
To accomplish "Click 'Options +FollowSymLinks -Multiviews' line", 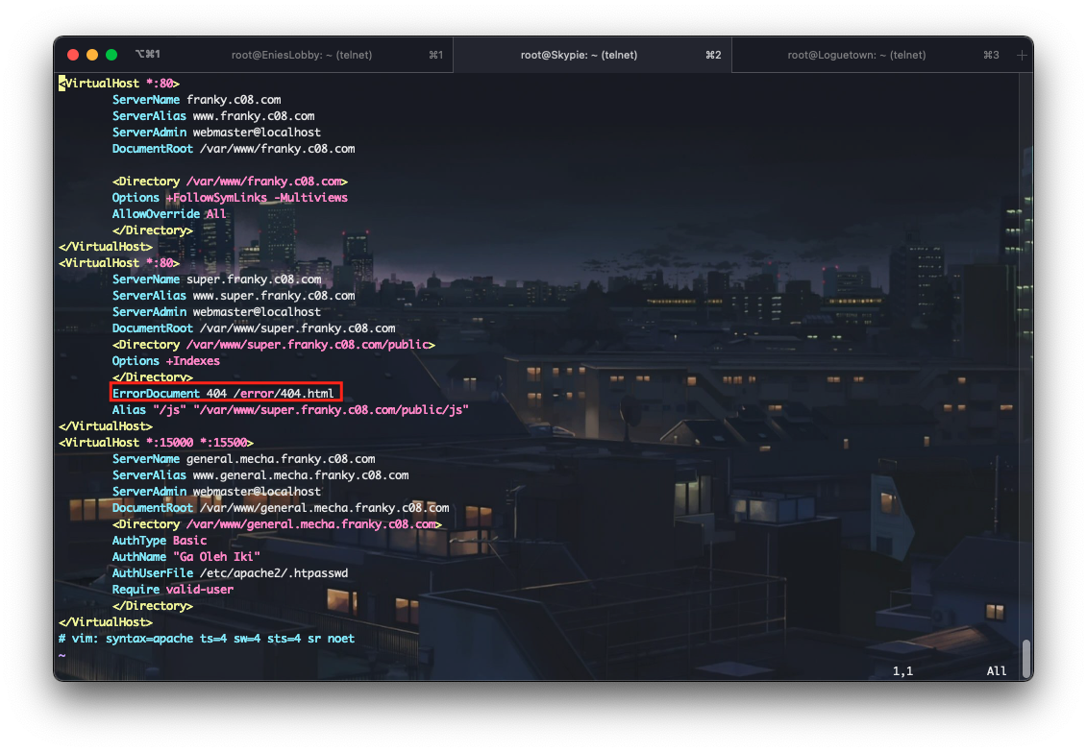I will (230, 197).
